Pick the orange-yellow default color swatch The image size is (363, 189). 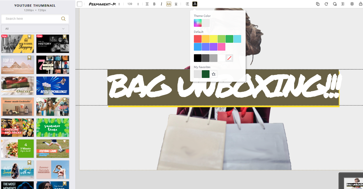(206, 39)
